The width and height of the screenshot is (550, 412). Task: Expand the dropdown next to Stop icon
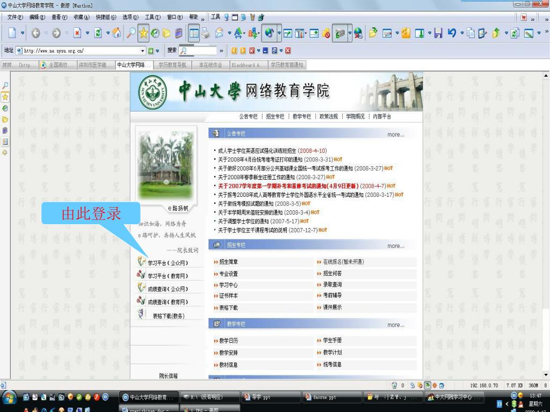point(87,33)
